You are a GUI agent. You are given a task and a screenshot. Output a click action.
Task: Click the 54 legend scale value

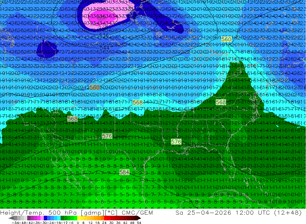pos(139,223)
